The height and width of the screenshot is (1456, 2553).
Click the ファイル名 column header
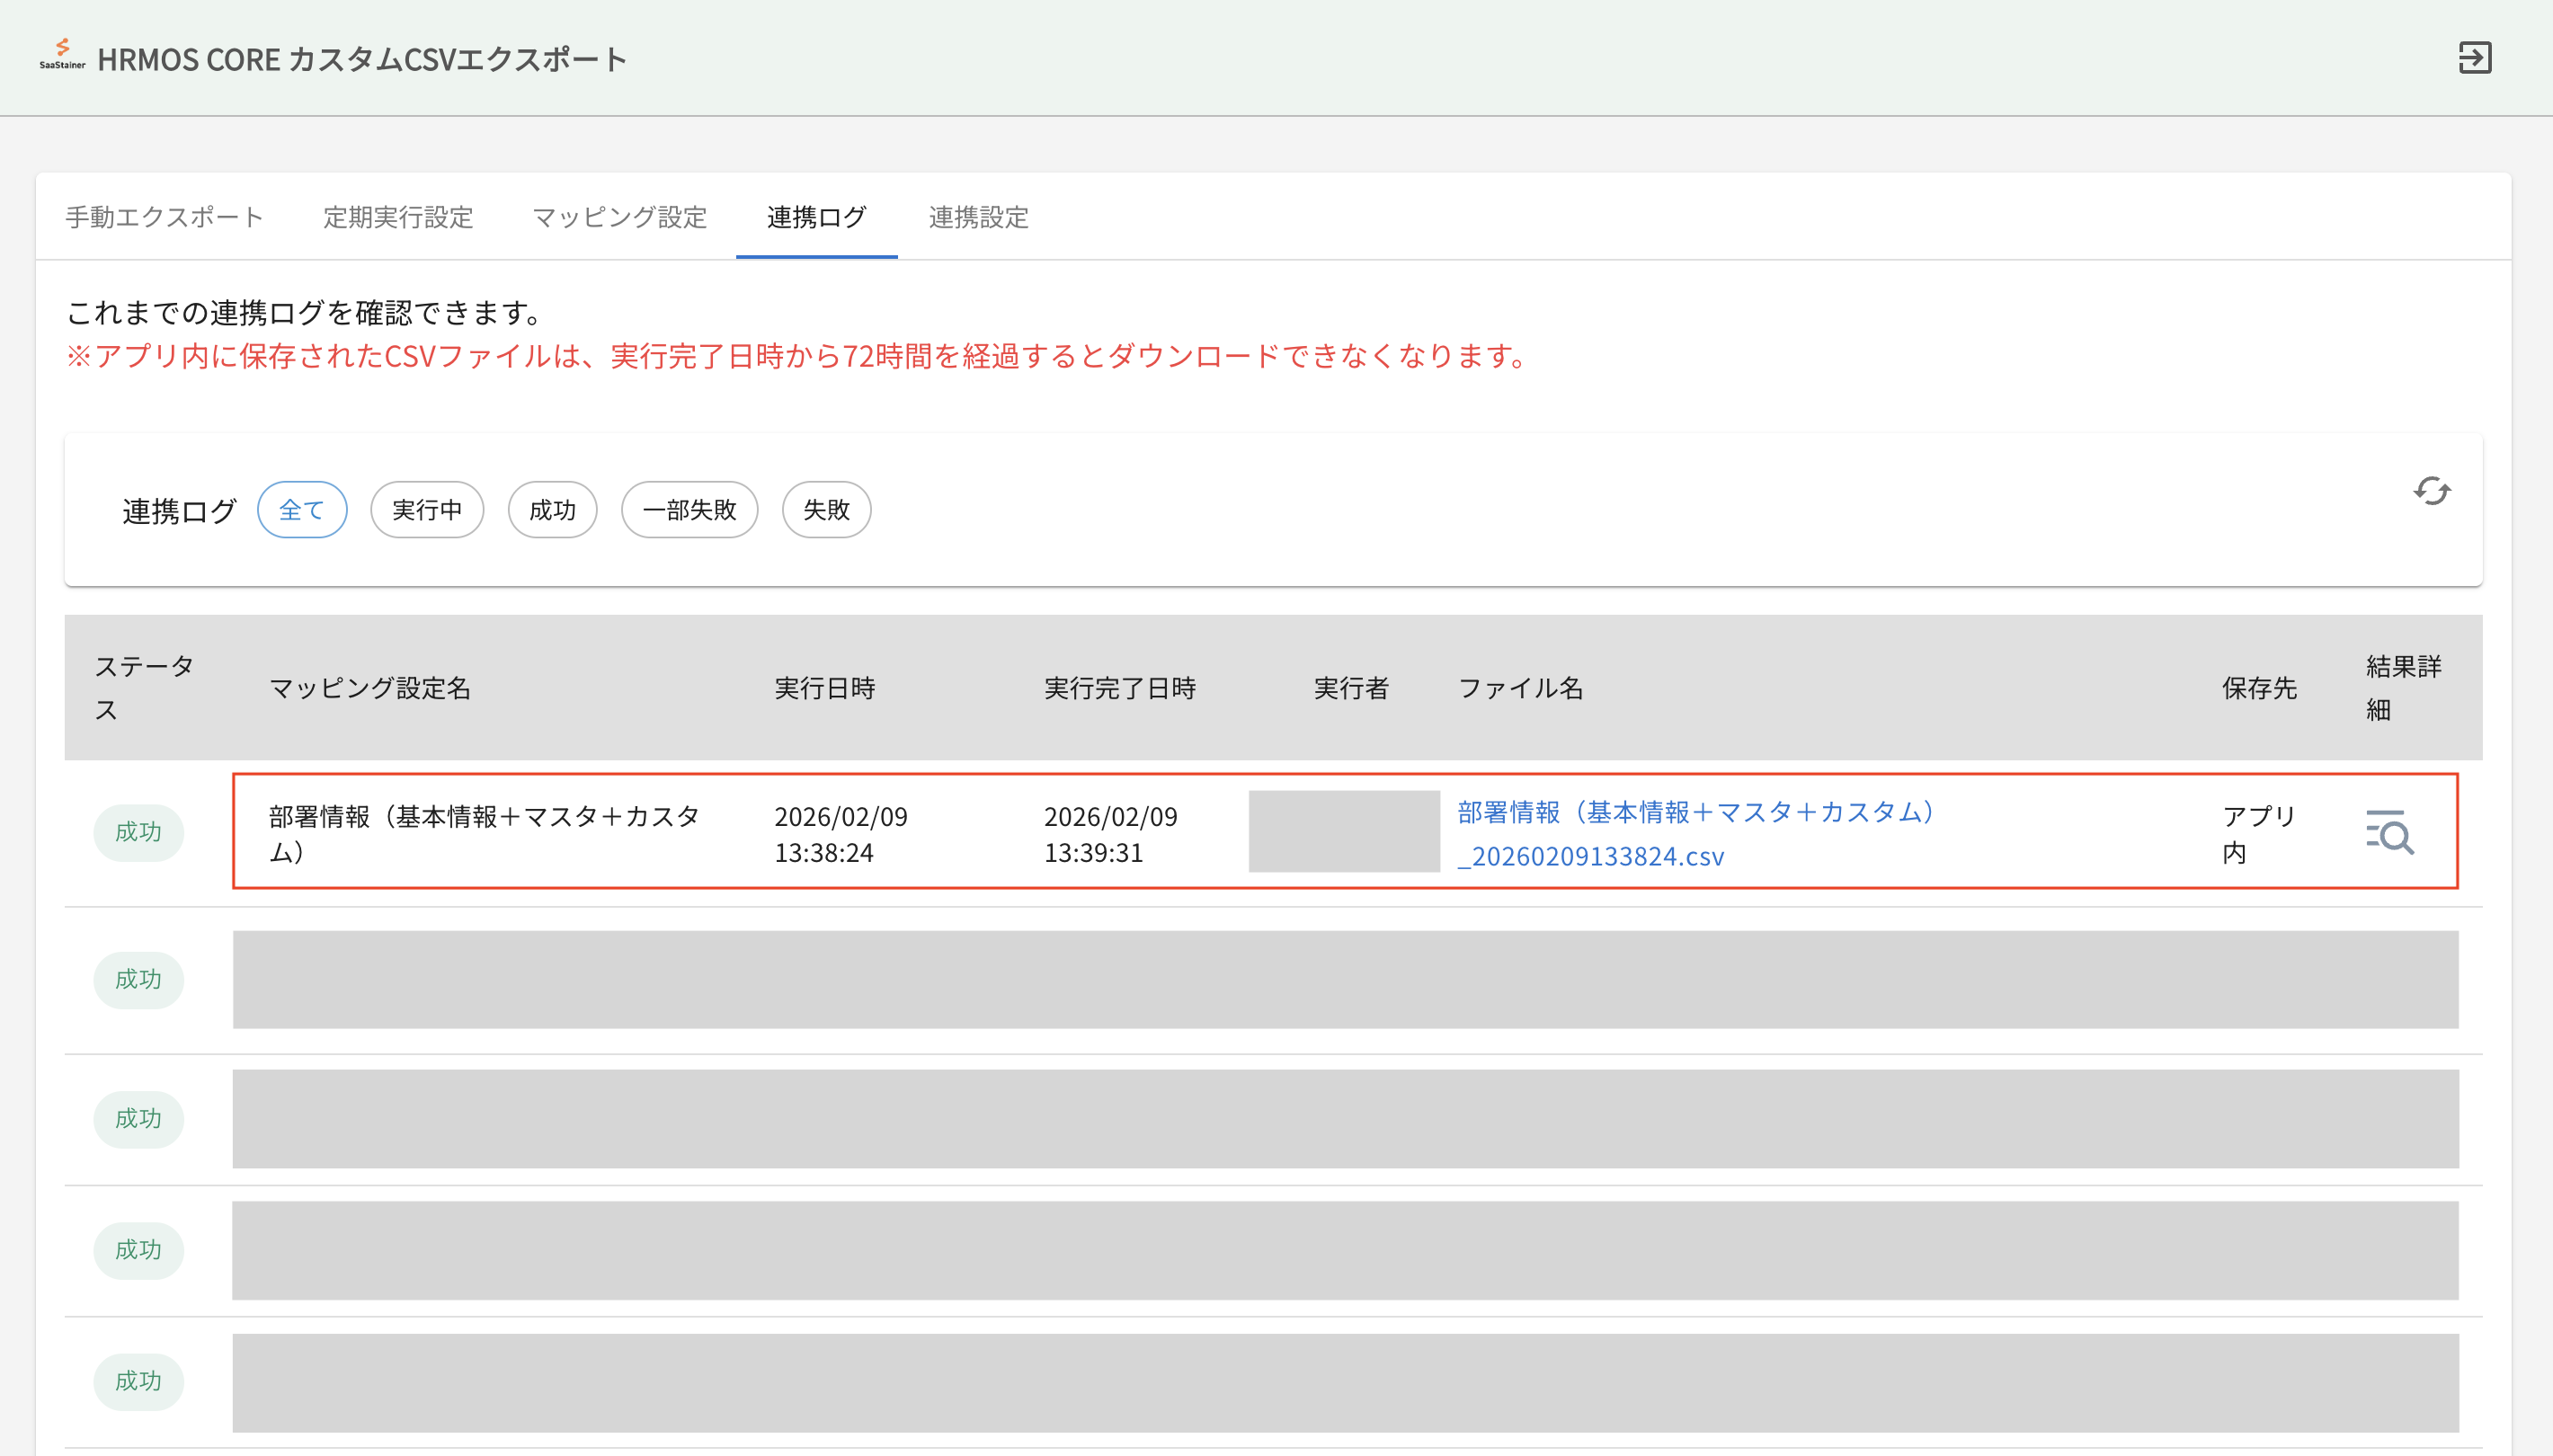click(x=1520, y=688)
